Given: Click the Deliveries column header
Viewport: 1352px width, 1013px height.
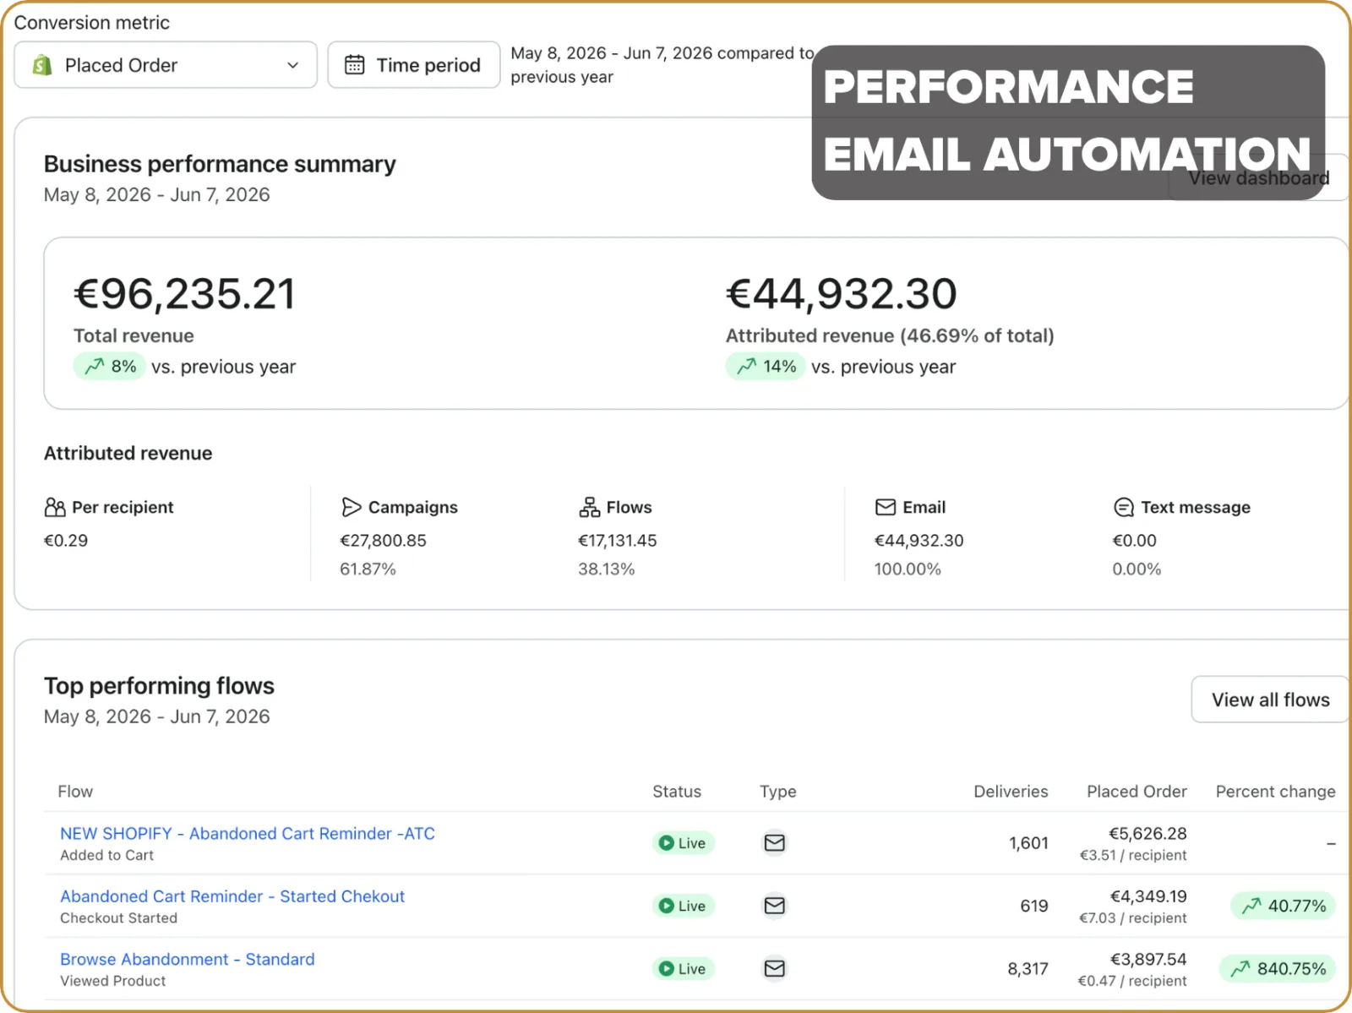Looking at the screenshot, I should 1011,792.
